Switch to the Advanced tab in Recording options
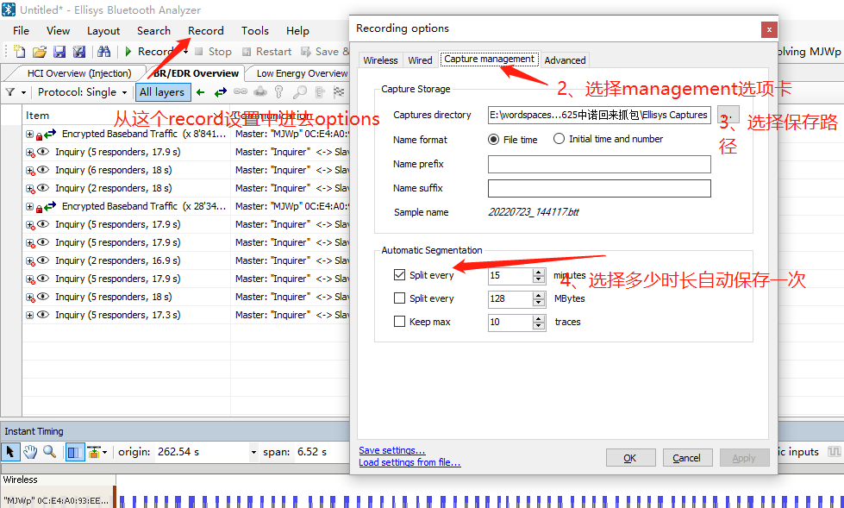The height and width of the screenshot is (508, 844). [x=565, y=60]
